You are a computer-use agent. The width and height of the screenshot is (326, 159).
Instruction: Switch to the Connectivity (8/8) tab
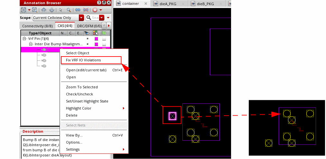[37, 26]
